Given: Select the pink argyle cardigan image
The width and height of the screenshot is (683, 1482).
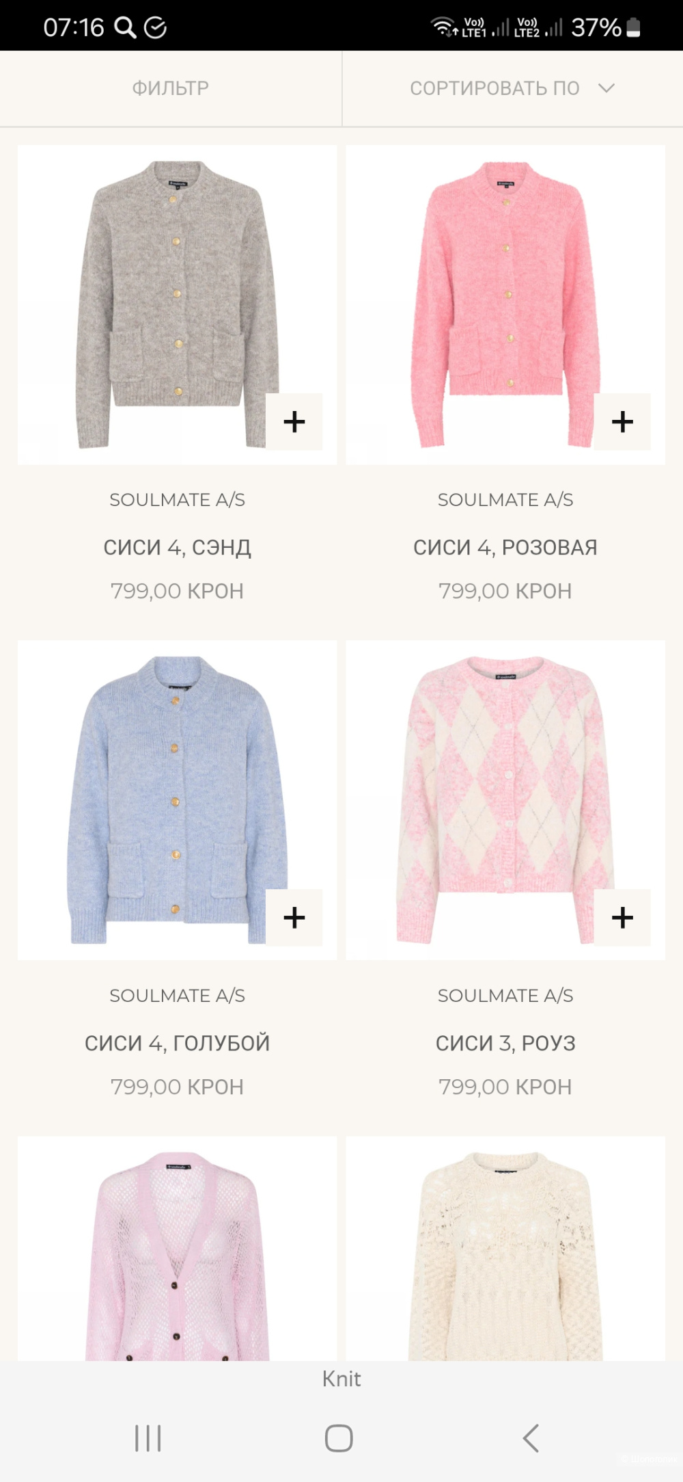Looking at the screenshot, I should coord(505,800).
